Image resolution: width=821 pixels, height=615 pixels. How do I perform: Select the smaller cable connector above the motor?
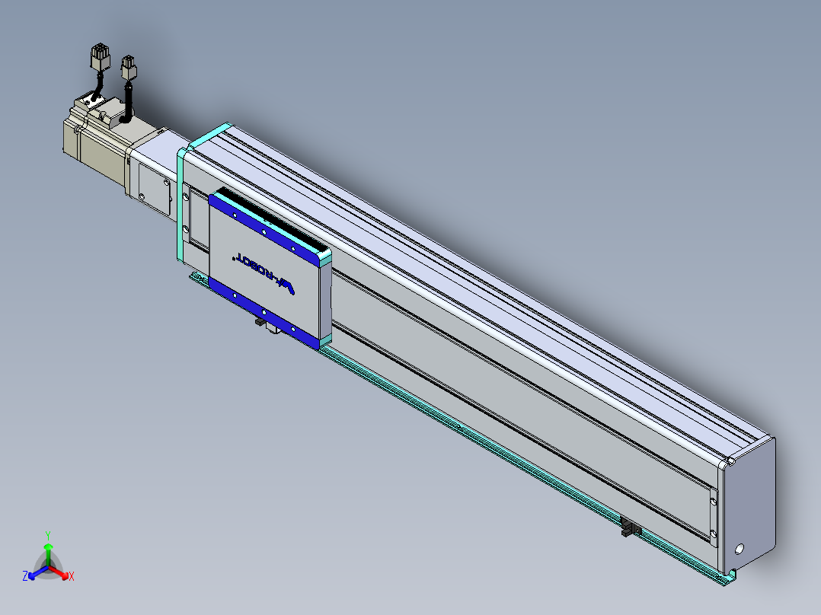click(x=129, y=68)
